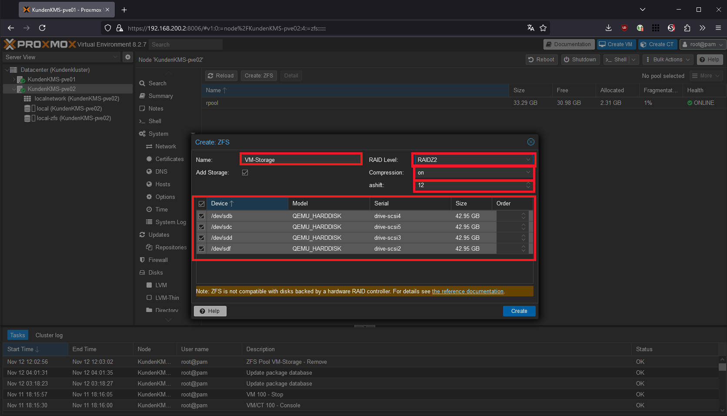
Task: Open the Firewall section in node menu
Action: click(158, 260)
